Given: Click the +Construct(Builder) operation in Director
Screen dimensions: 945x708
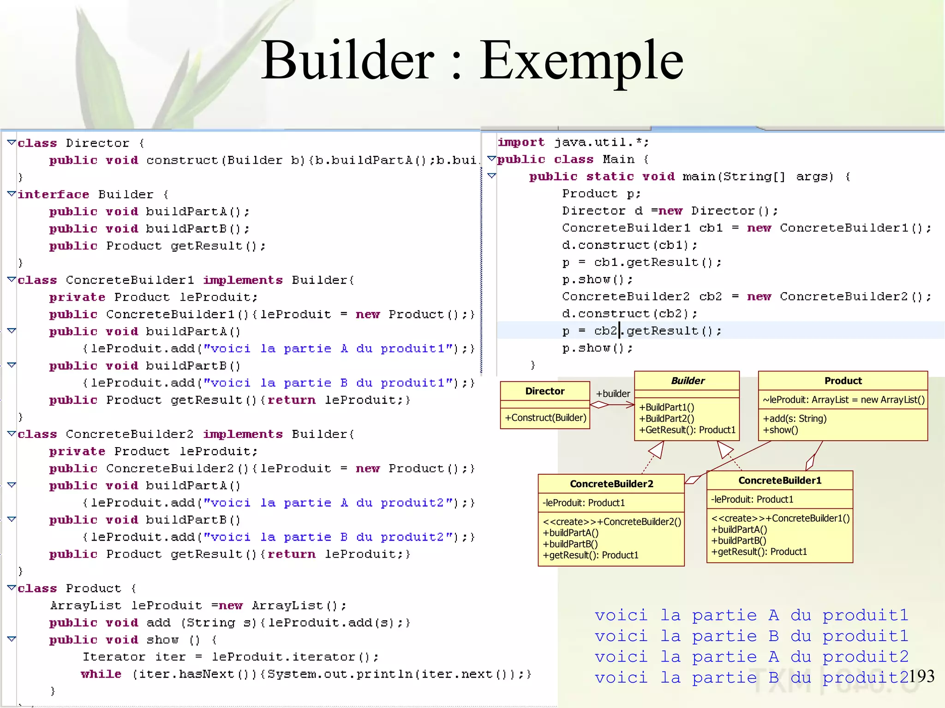Looking at the screenshot, I should click(x=545, y=418).
